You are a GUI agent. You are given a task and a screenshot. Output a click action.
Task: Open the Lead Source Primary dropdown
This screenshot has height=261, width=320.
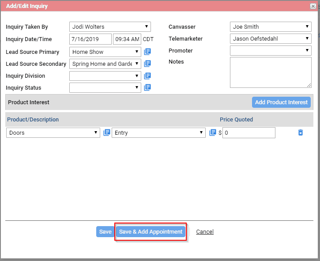105,52
